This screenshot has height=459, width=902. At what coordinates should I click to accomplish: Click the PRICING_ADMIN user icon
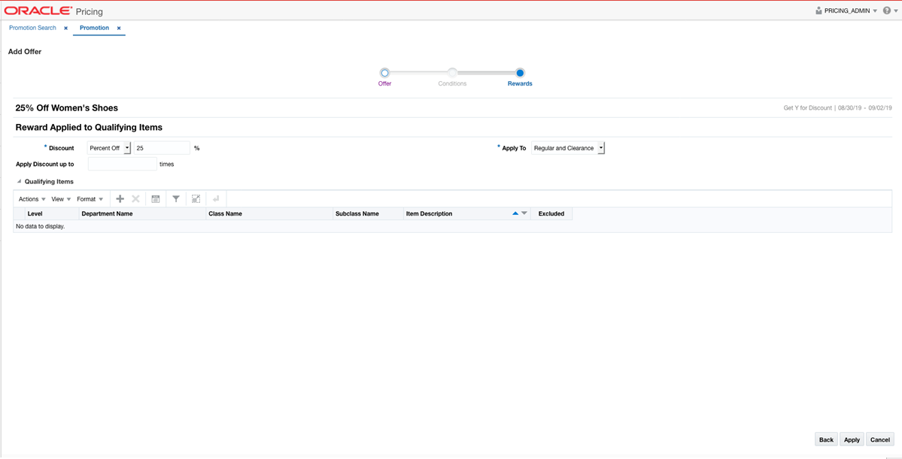coord(819,11)
